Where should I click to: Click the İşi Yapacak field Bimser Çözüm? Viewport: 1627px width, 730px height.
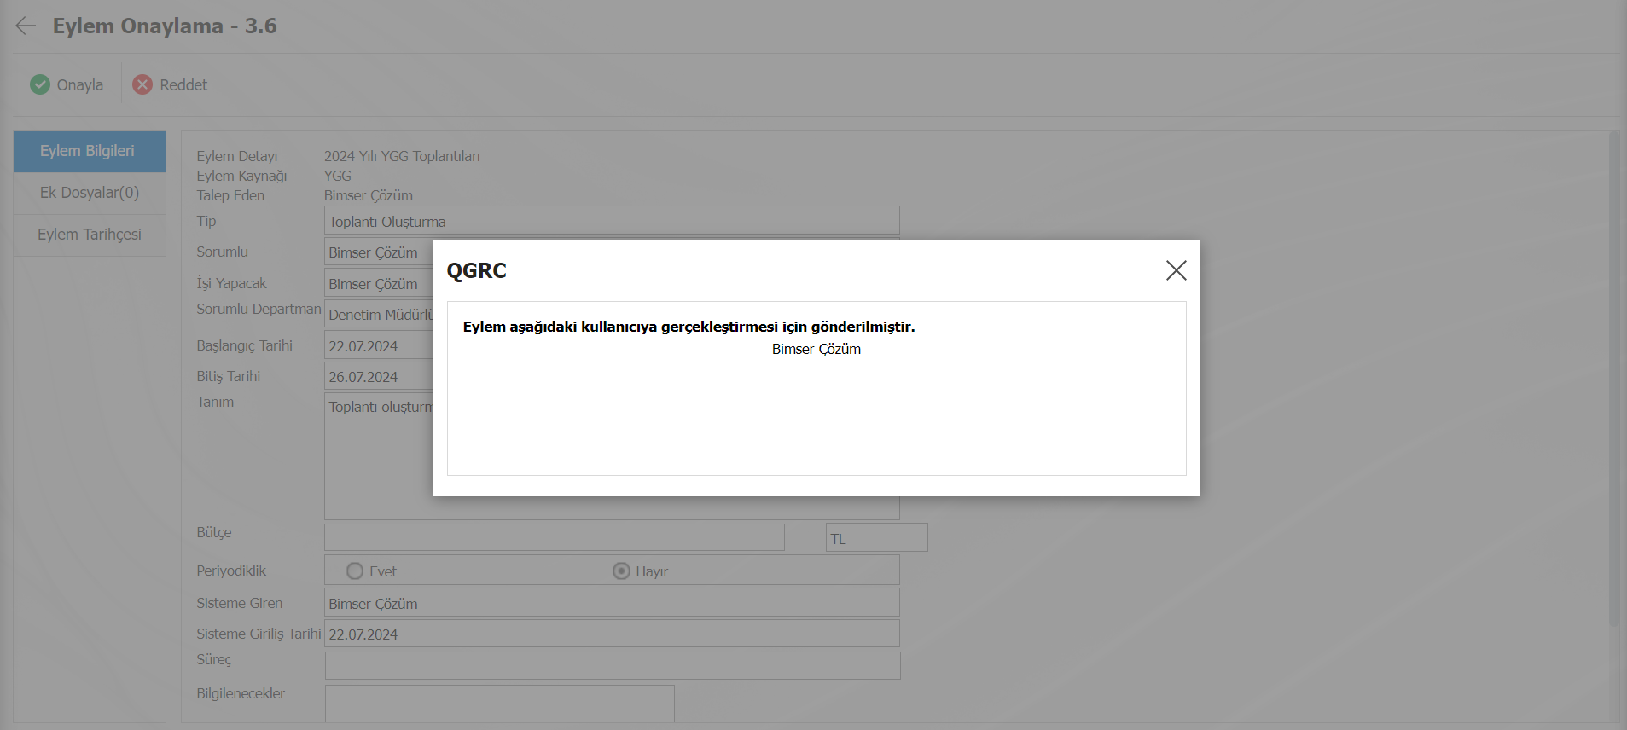pyautogui.click(x=378, y=283)
